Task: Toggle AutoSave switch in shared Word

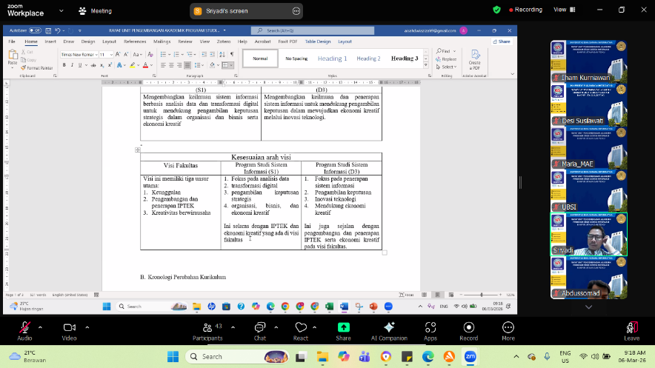Action: pyautogui.click(x=34, y=30)
